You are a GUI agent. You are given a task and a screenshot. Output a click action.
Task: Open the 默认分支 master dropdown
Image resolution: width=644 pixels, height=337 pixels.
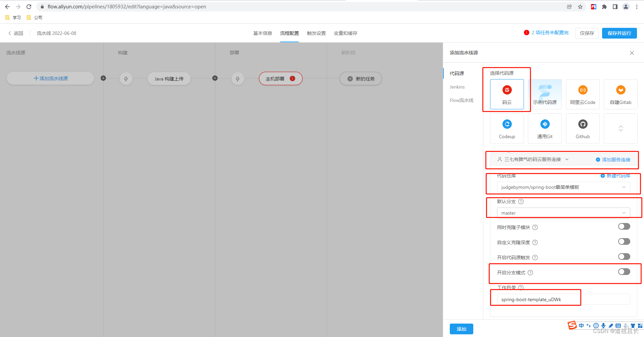tap(563, 213)
